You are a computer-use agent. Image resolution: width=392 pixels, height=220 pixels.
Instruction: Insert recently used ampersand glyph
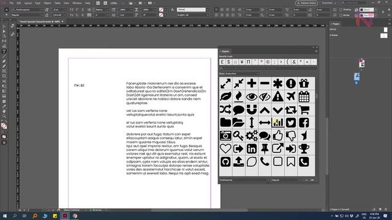click(294, 62)
